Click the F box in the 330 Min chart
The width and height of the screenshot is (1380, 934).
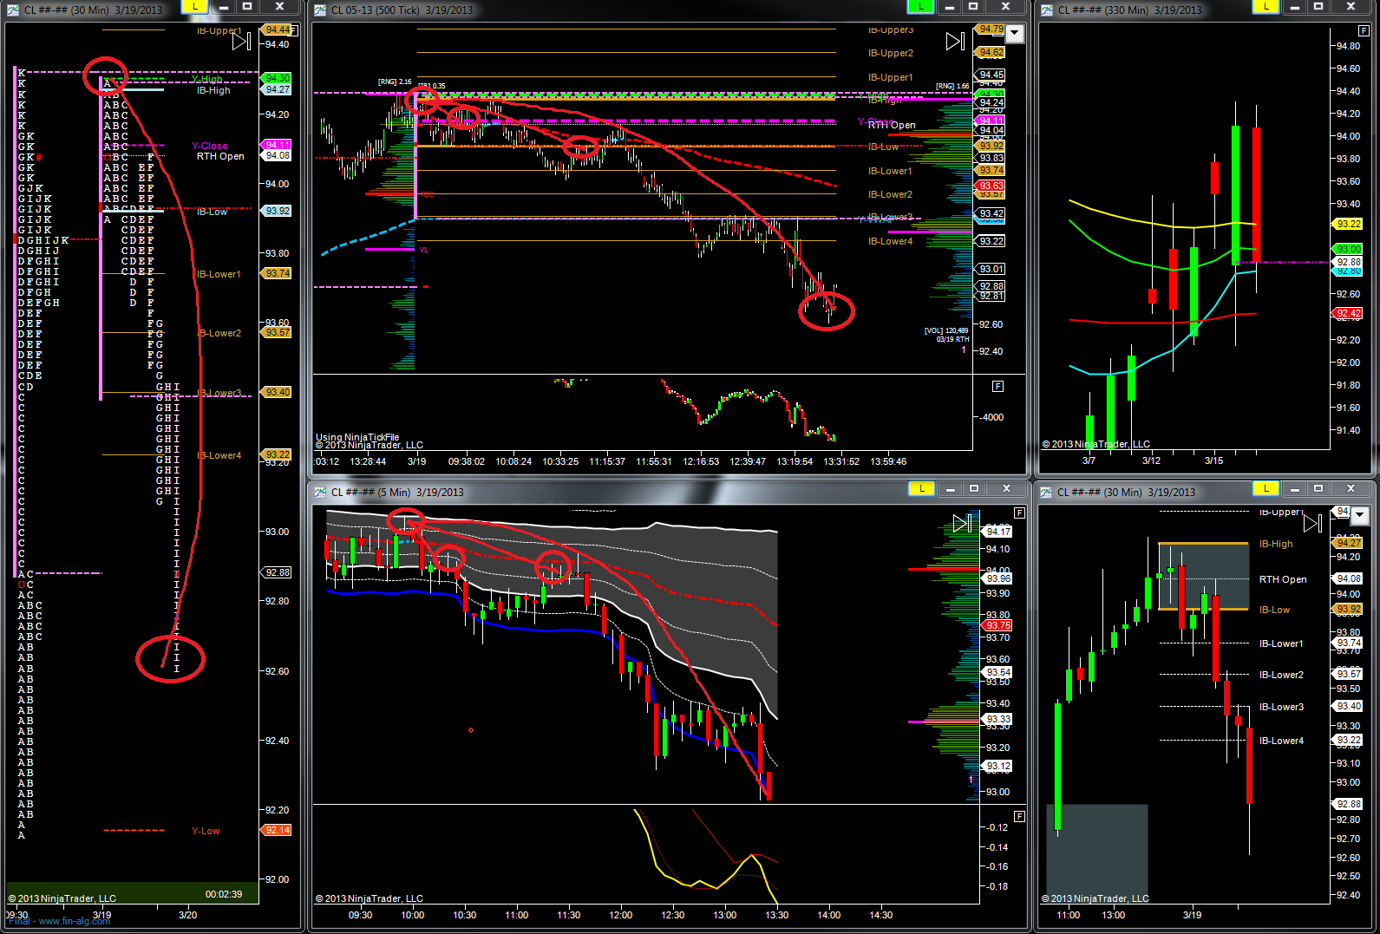(x=1364, y=30)
